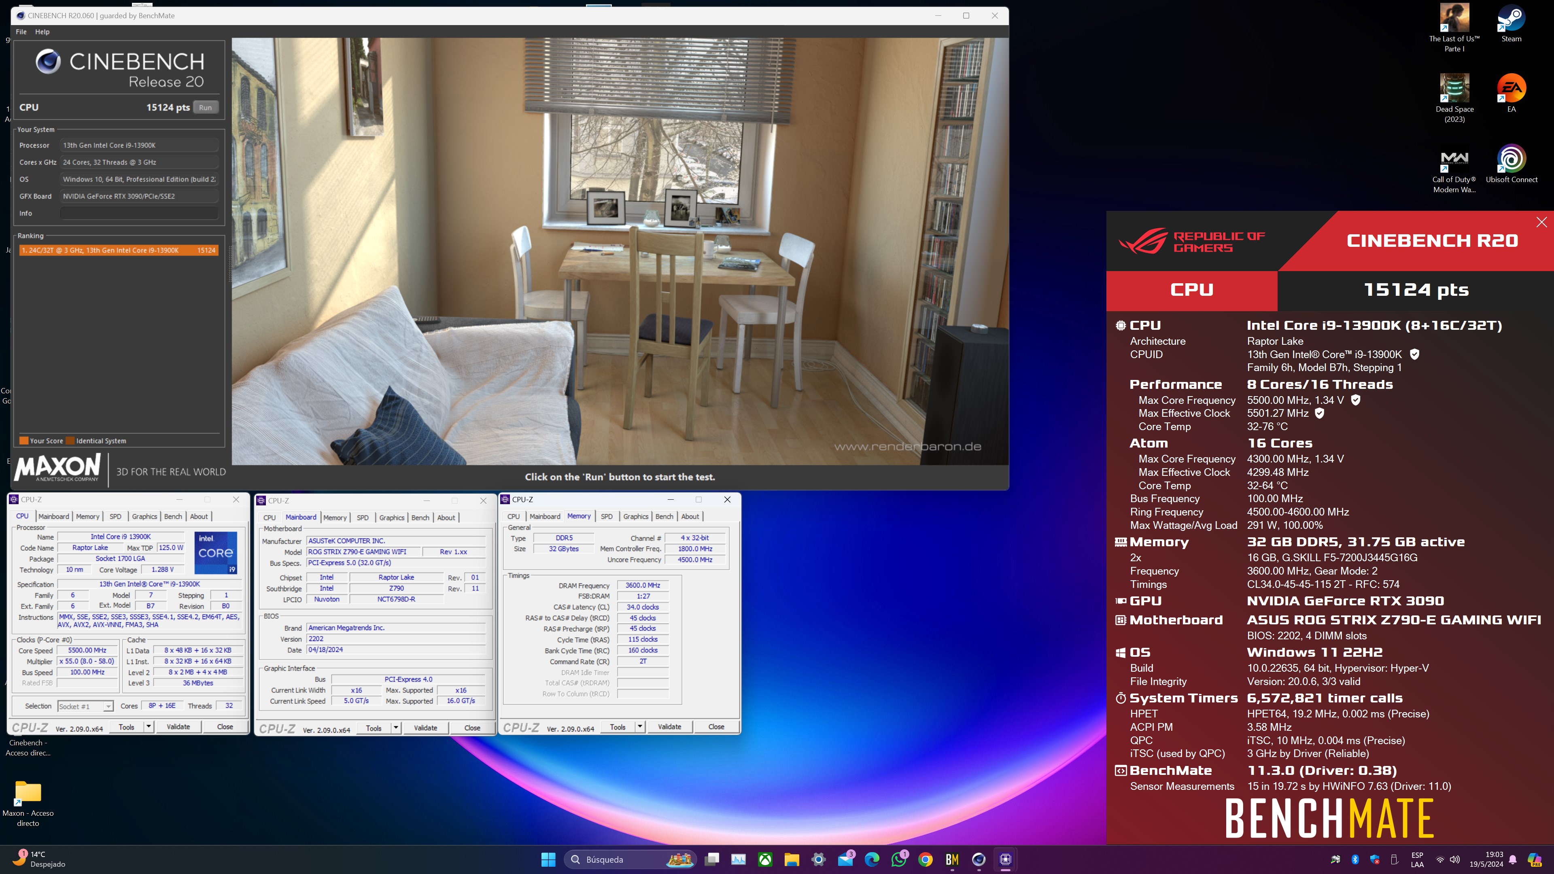Click the Intel Core i9 logo in CPU-Z
Image resolution: width=1554 pixels, height=874 pixels.
(x=216, y=552)
